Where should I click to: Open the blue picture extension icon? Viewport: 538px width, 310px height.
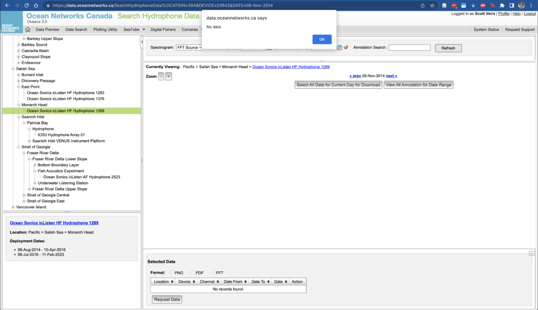463,5
